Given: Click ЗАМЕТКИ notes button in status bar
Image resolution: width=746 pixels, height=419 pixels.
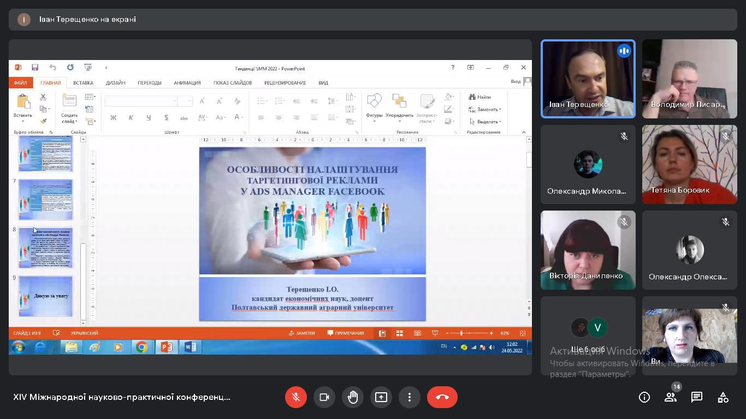Looking at the screenshot, I should pyautogui.click(x=302, y=333).
